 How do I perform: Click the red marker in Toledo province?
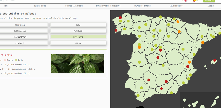pyautogui.click(x=158, y=57)
